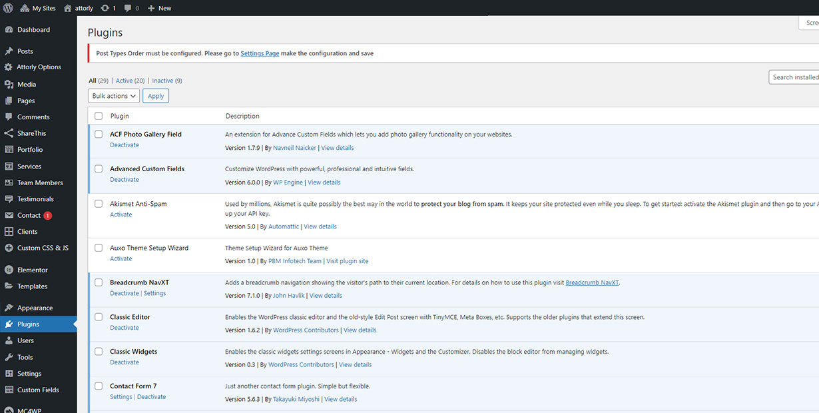Click the WordPress logo icon
Screen dimensions: 819x413
(8, 8)
